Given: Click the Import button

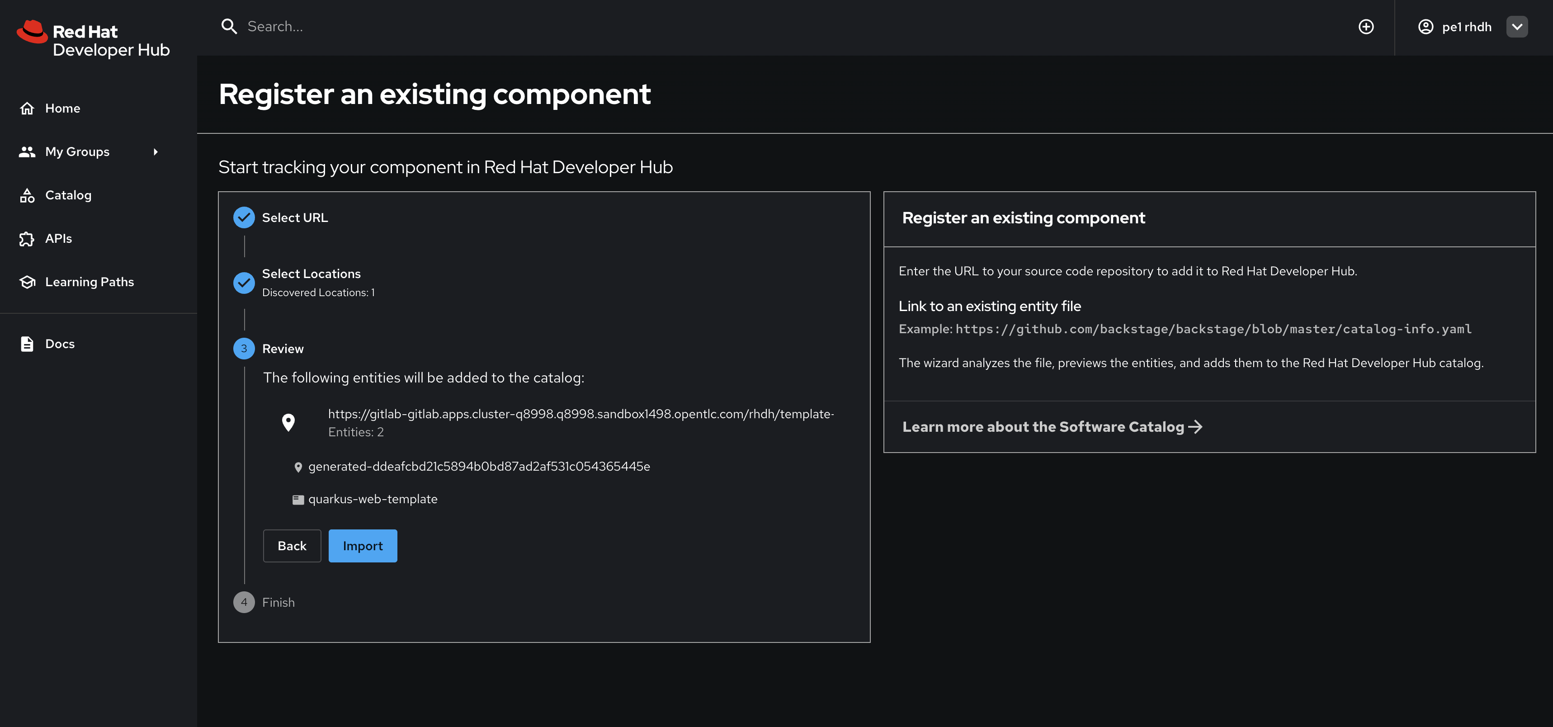Looking at the screenshot, I should pyautogui.click(x=363, y=546).
